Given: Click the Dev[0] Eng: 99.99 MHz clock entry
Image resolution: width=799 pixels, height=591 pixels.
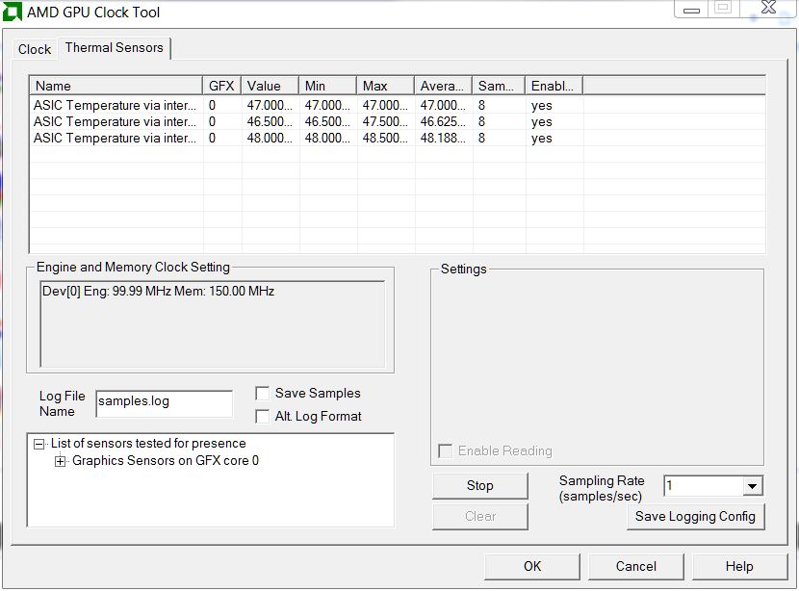Looking at the screenshot, I should pos(158,291).
